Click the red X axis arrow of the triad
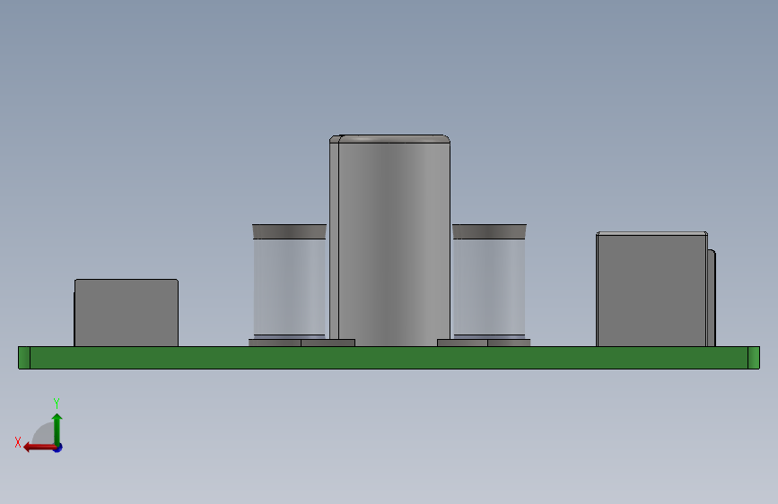 click(x=39, y=448)
